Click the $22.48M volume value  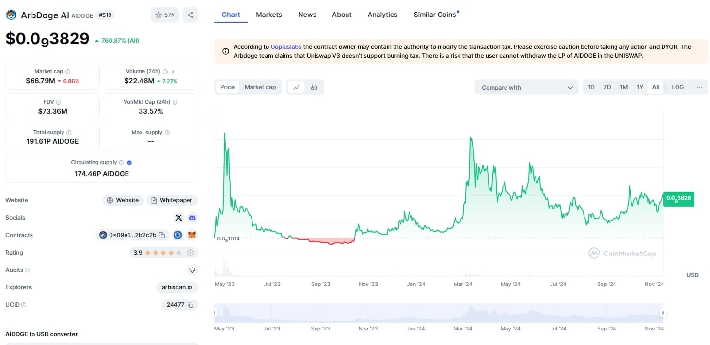(x=139, y=81)
